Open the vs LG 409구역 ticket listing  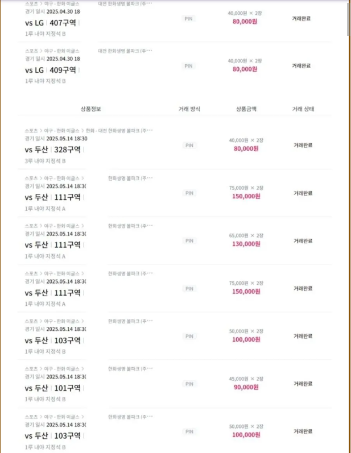(x=51, y=70)
